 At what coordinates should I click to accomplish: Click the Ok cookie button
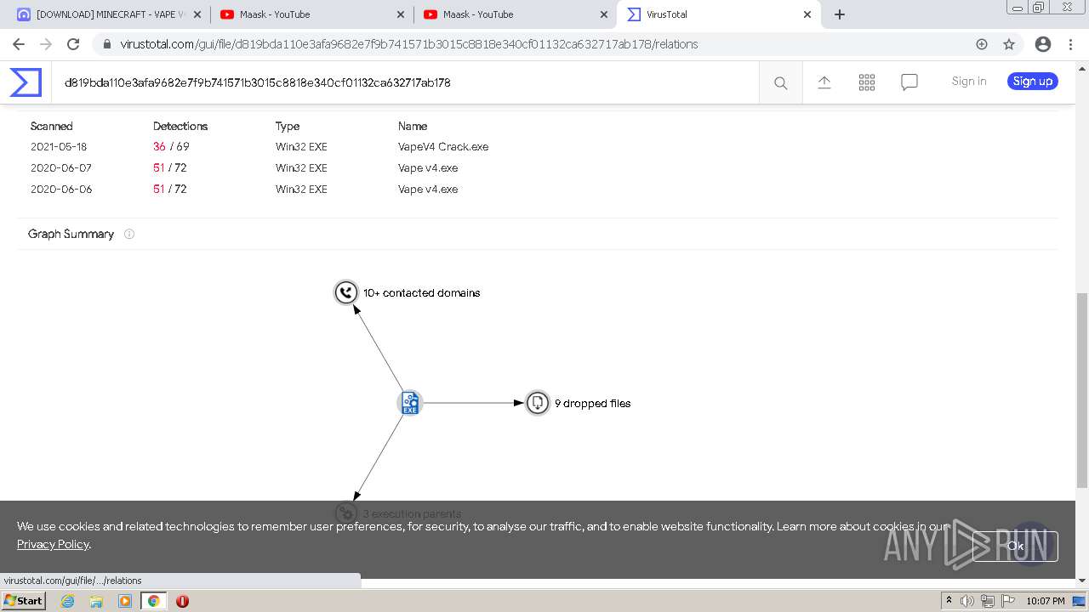(x=1015, y=546)
